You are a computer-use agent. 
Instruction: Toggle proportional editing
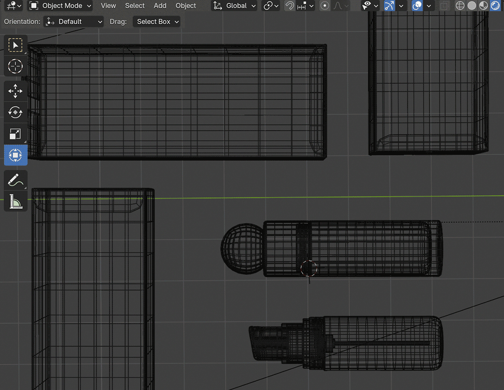click(x=325, y=5)
